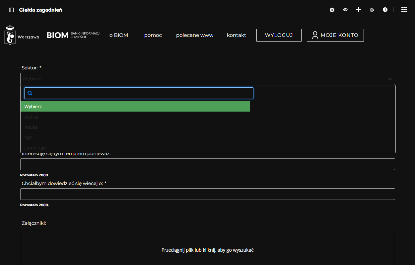Open the apps grid icon

coord(404,10)
